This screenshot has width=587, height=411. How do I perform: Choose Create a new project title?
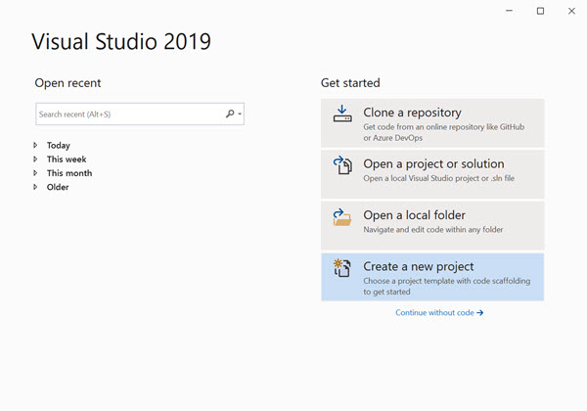419,266
